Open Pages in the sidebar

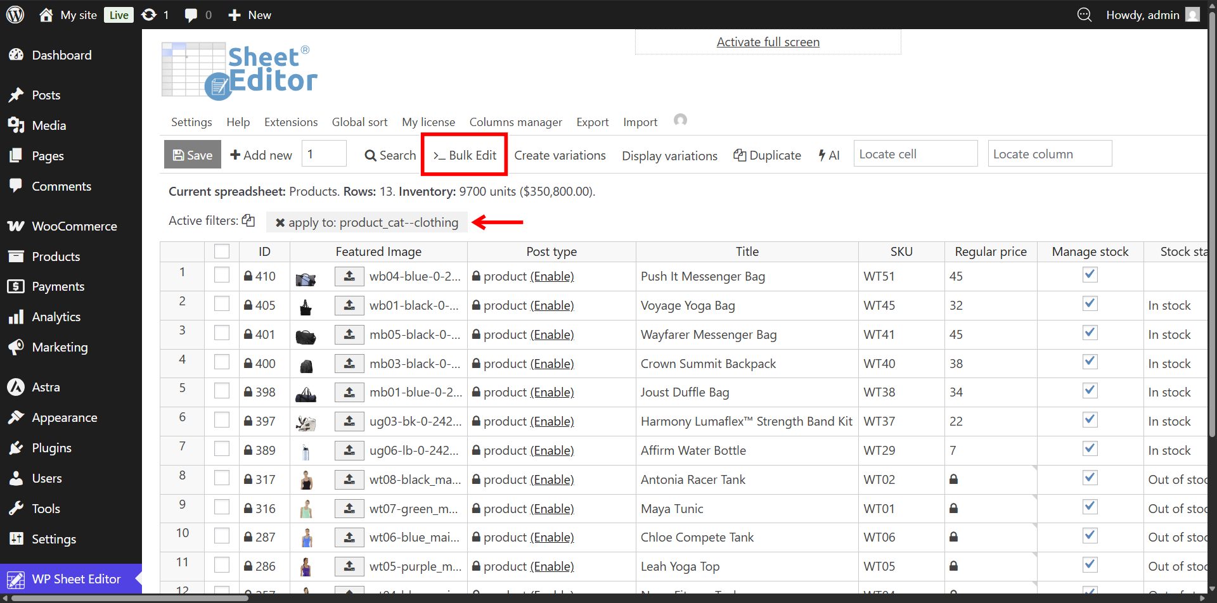point(48,156)
